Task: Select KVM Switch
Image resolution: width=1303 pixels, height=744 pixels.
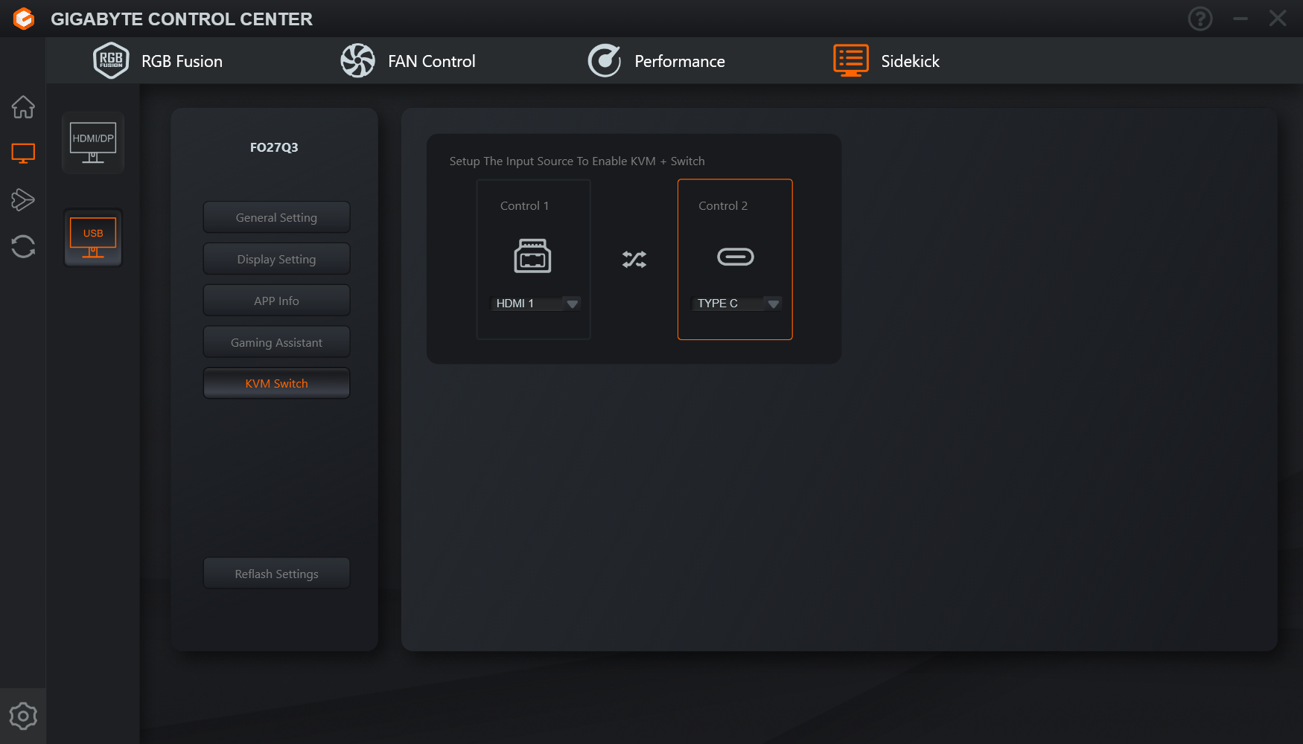Action: [276, 383]
